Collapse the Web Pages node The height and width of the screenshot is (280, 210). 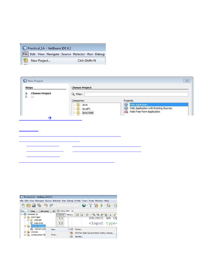[x=25, y=217]
